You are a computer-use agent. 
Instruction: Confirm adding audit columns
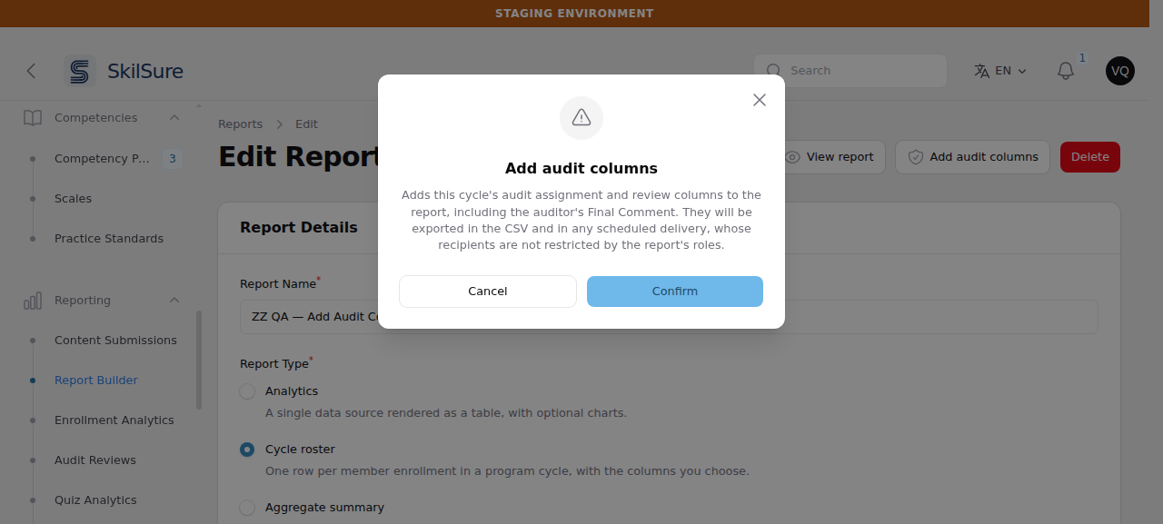tap(674, 292)
